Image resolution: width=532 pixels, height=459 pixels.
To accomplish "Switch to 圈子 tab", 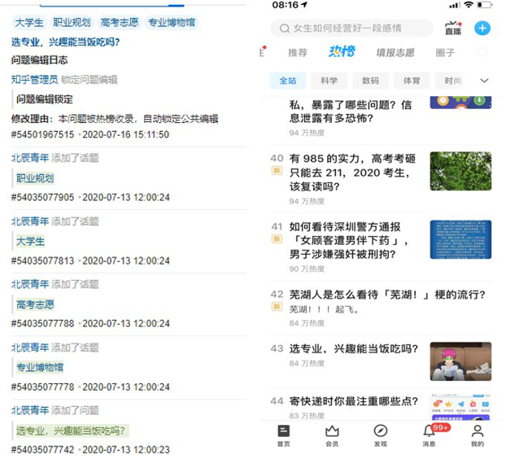I will tap(445, 53).
